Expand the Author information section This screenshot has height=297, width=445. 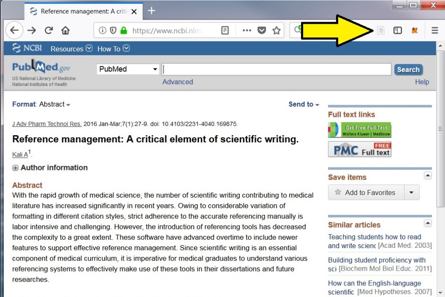(x=15, y=168)
